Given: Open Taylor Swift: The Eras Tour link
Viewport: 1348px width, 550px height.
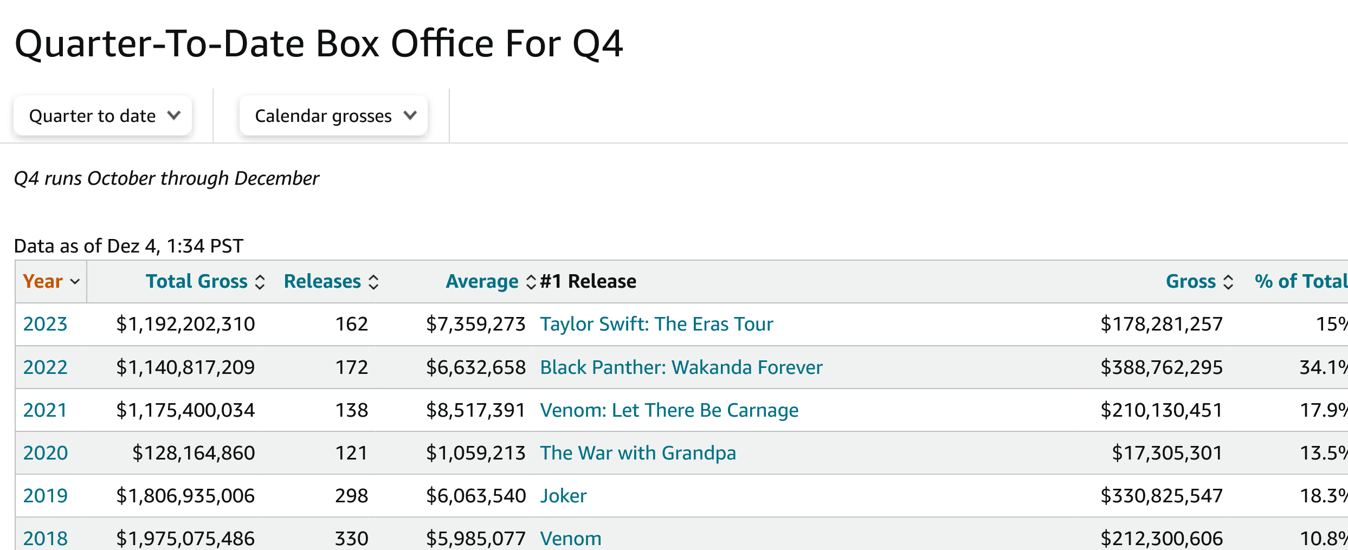Looking at the screenshot, I should coord(656,324).
